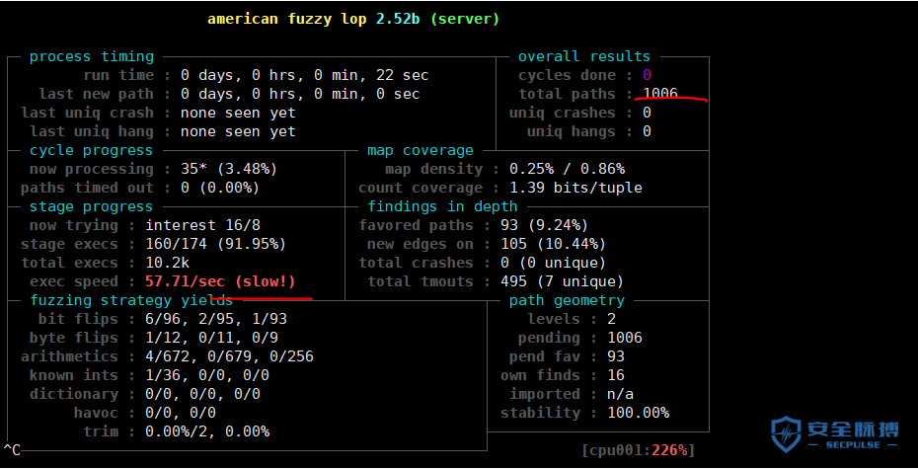Screen dimensions: 918x469
Task: Click the ^C interrupt text at bottom
Action: [x=12, y=450]
